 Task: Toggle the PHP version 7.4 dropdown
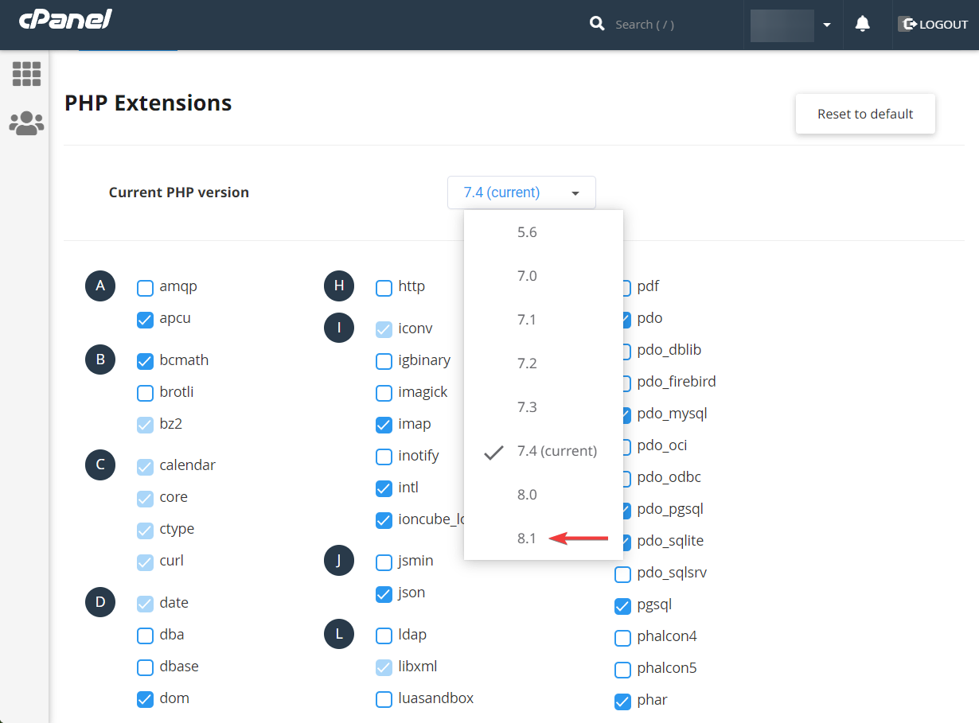(521, 192)
